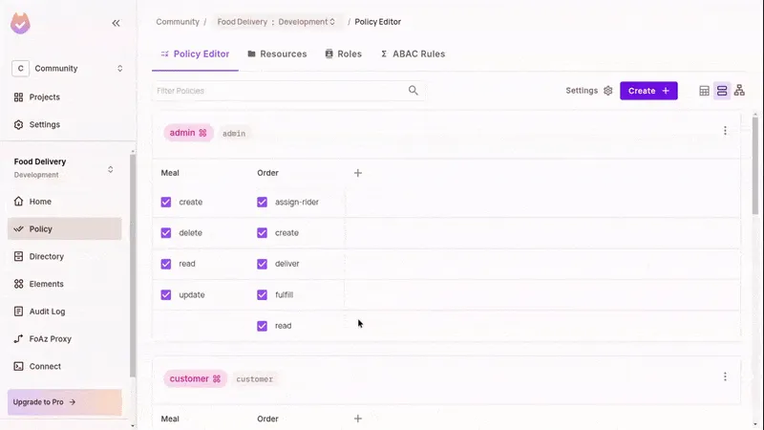This screenshot has width=764, height=430.
Task: Switch to stacked rows view
Action: click(x=722, y=91)
